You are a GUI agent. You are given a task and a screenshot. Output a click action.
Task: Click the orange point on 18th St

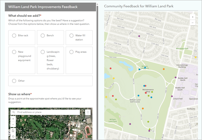pos(143,108)
